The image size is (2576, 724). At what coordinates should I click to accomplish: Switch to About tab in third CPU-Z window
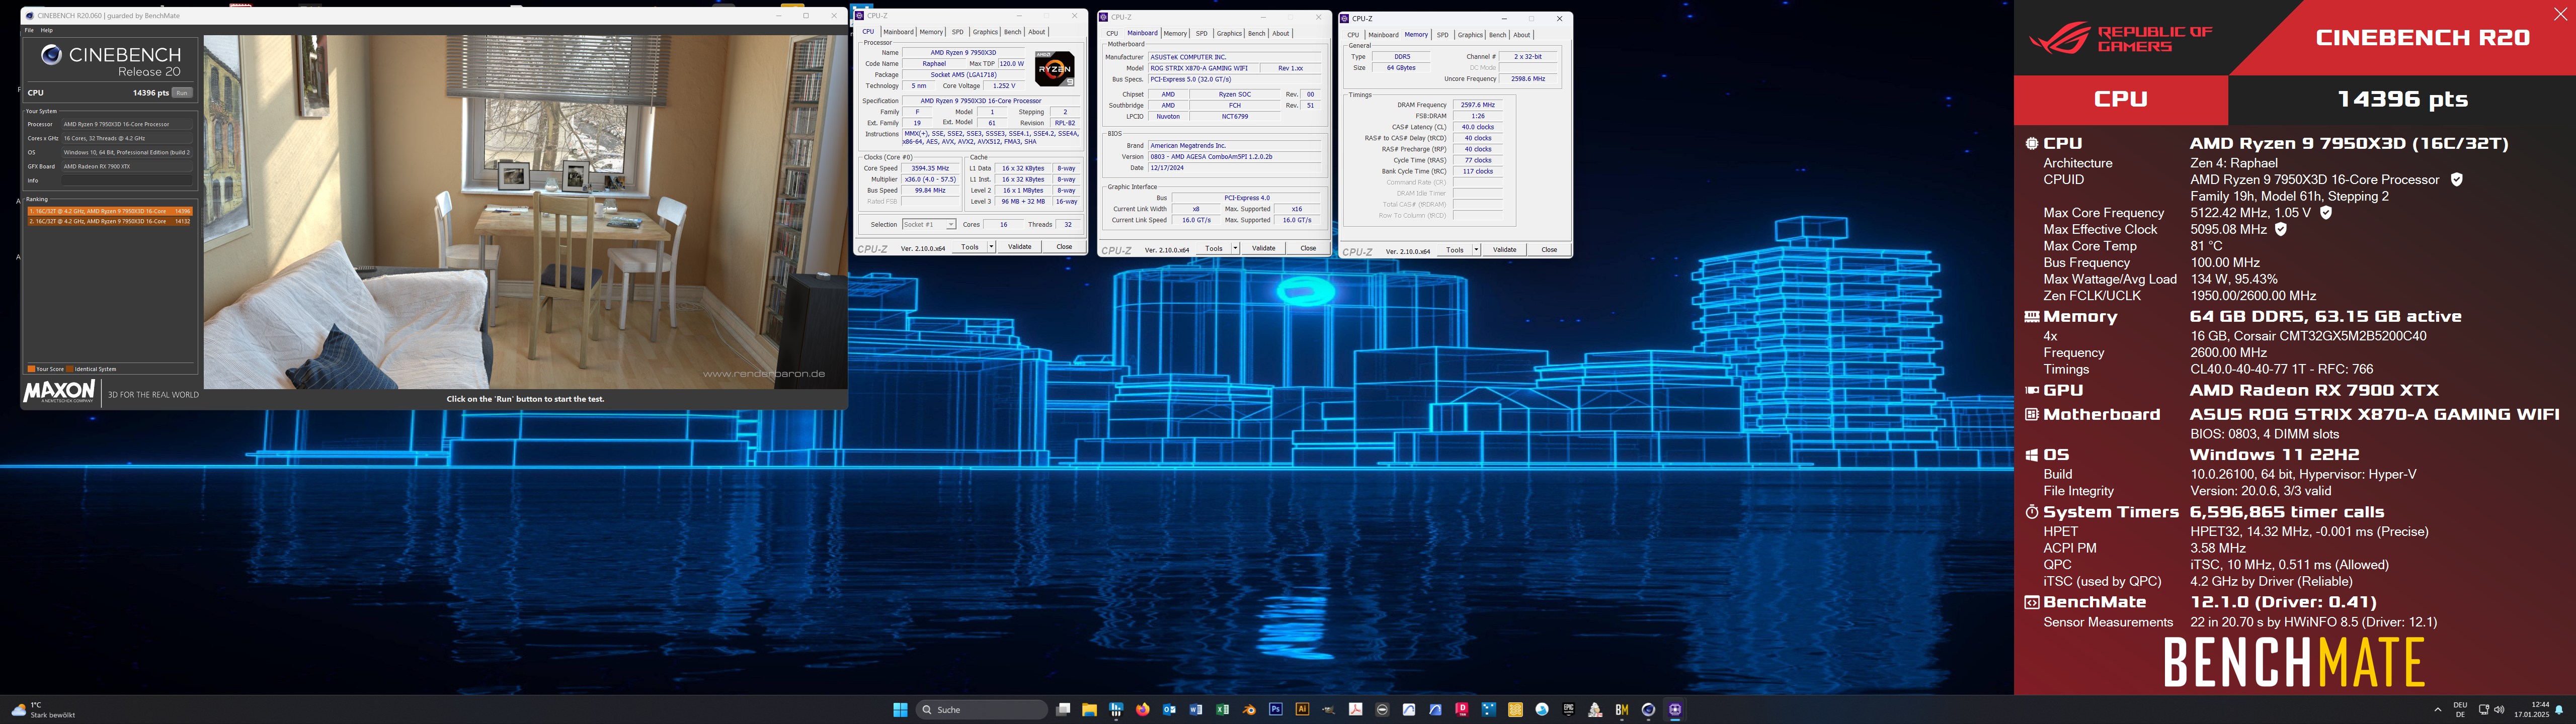[x=1522, y=35]
